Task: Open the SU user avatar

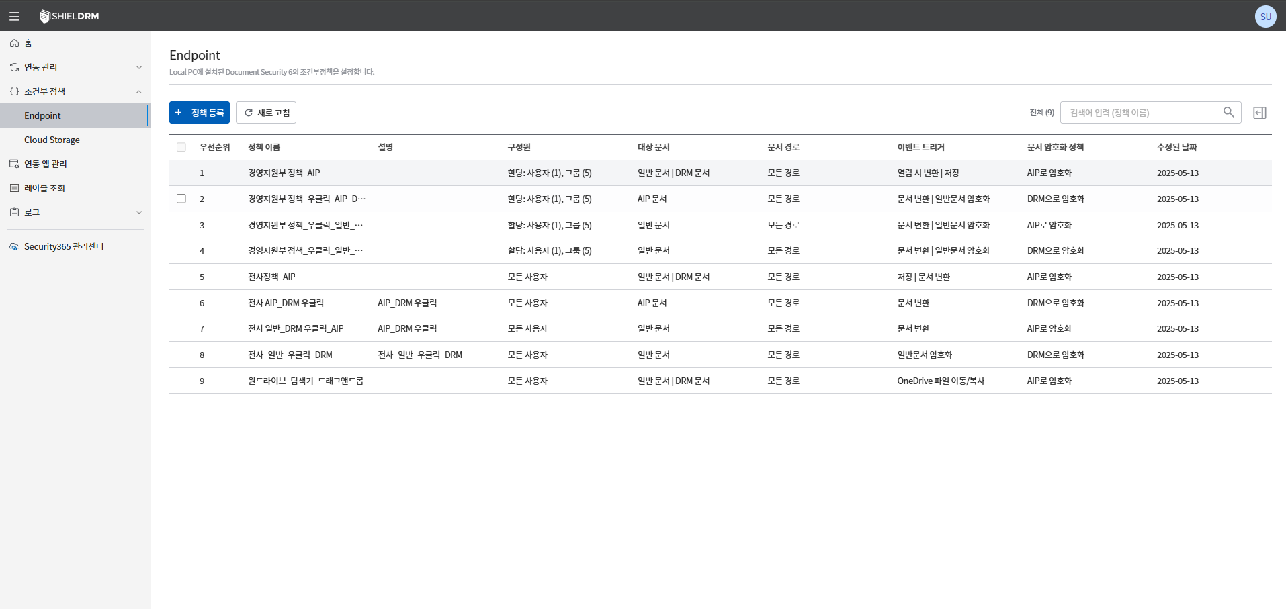Action: pos(1265,16)
